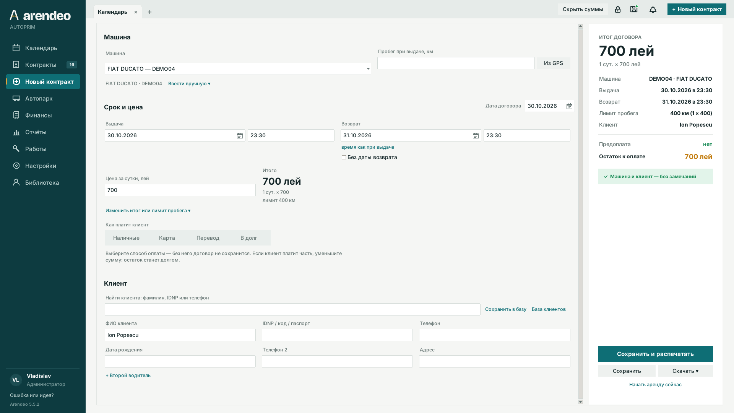
Task: Open the save-disk icon in top bar
Action: [x=634, y=9]
